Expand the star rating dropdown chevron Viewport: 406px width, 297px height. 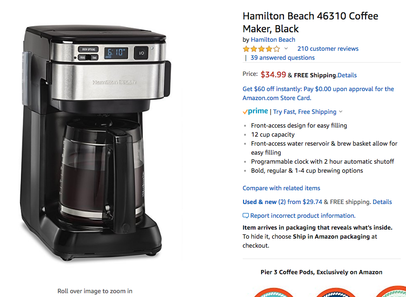click(x=286, y=48)
